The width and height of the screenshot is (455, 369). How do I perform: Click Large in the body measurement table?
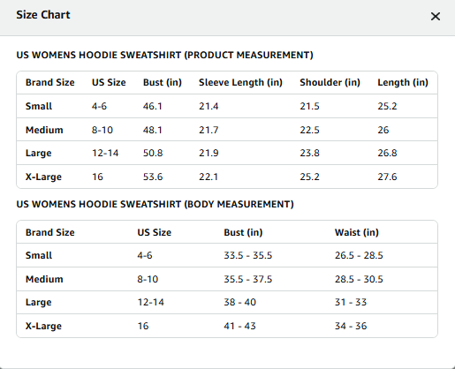coord(39,302)
